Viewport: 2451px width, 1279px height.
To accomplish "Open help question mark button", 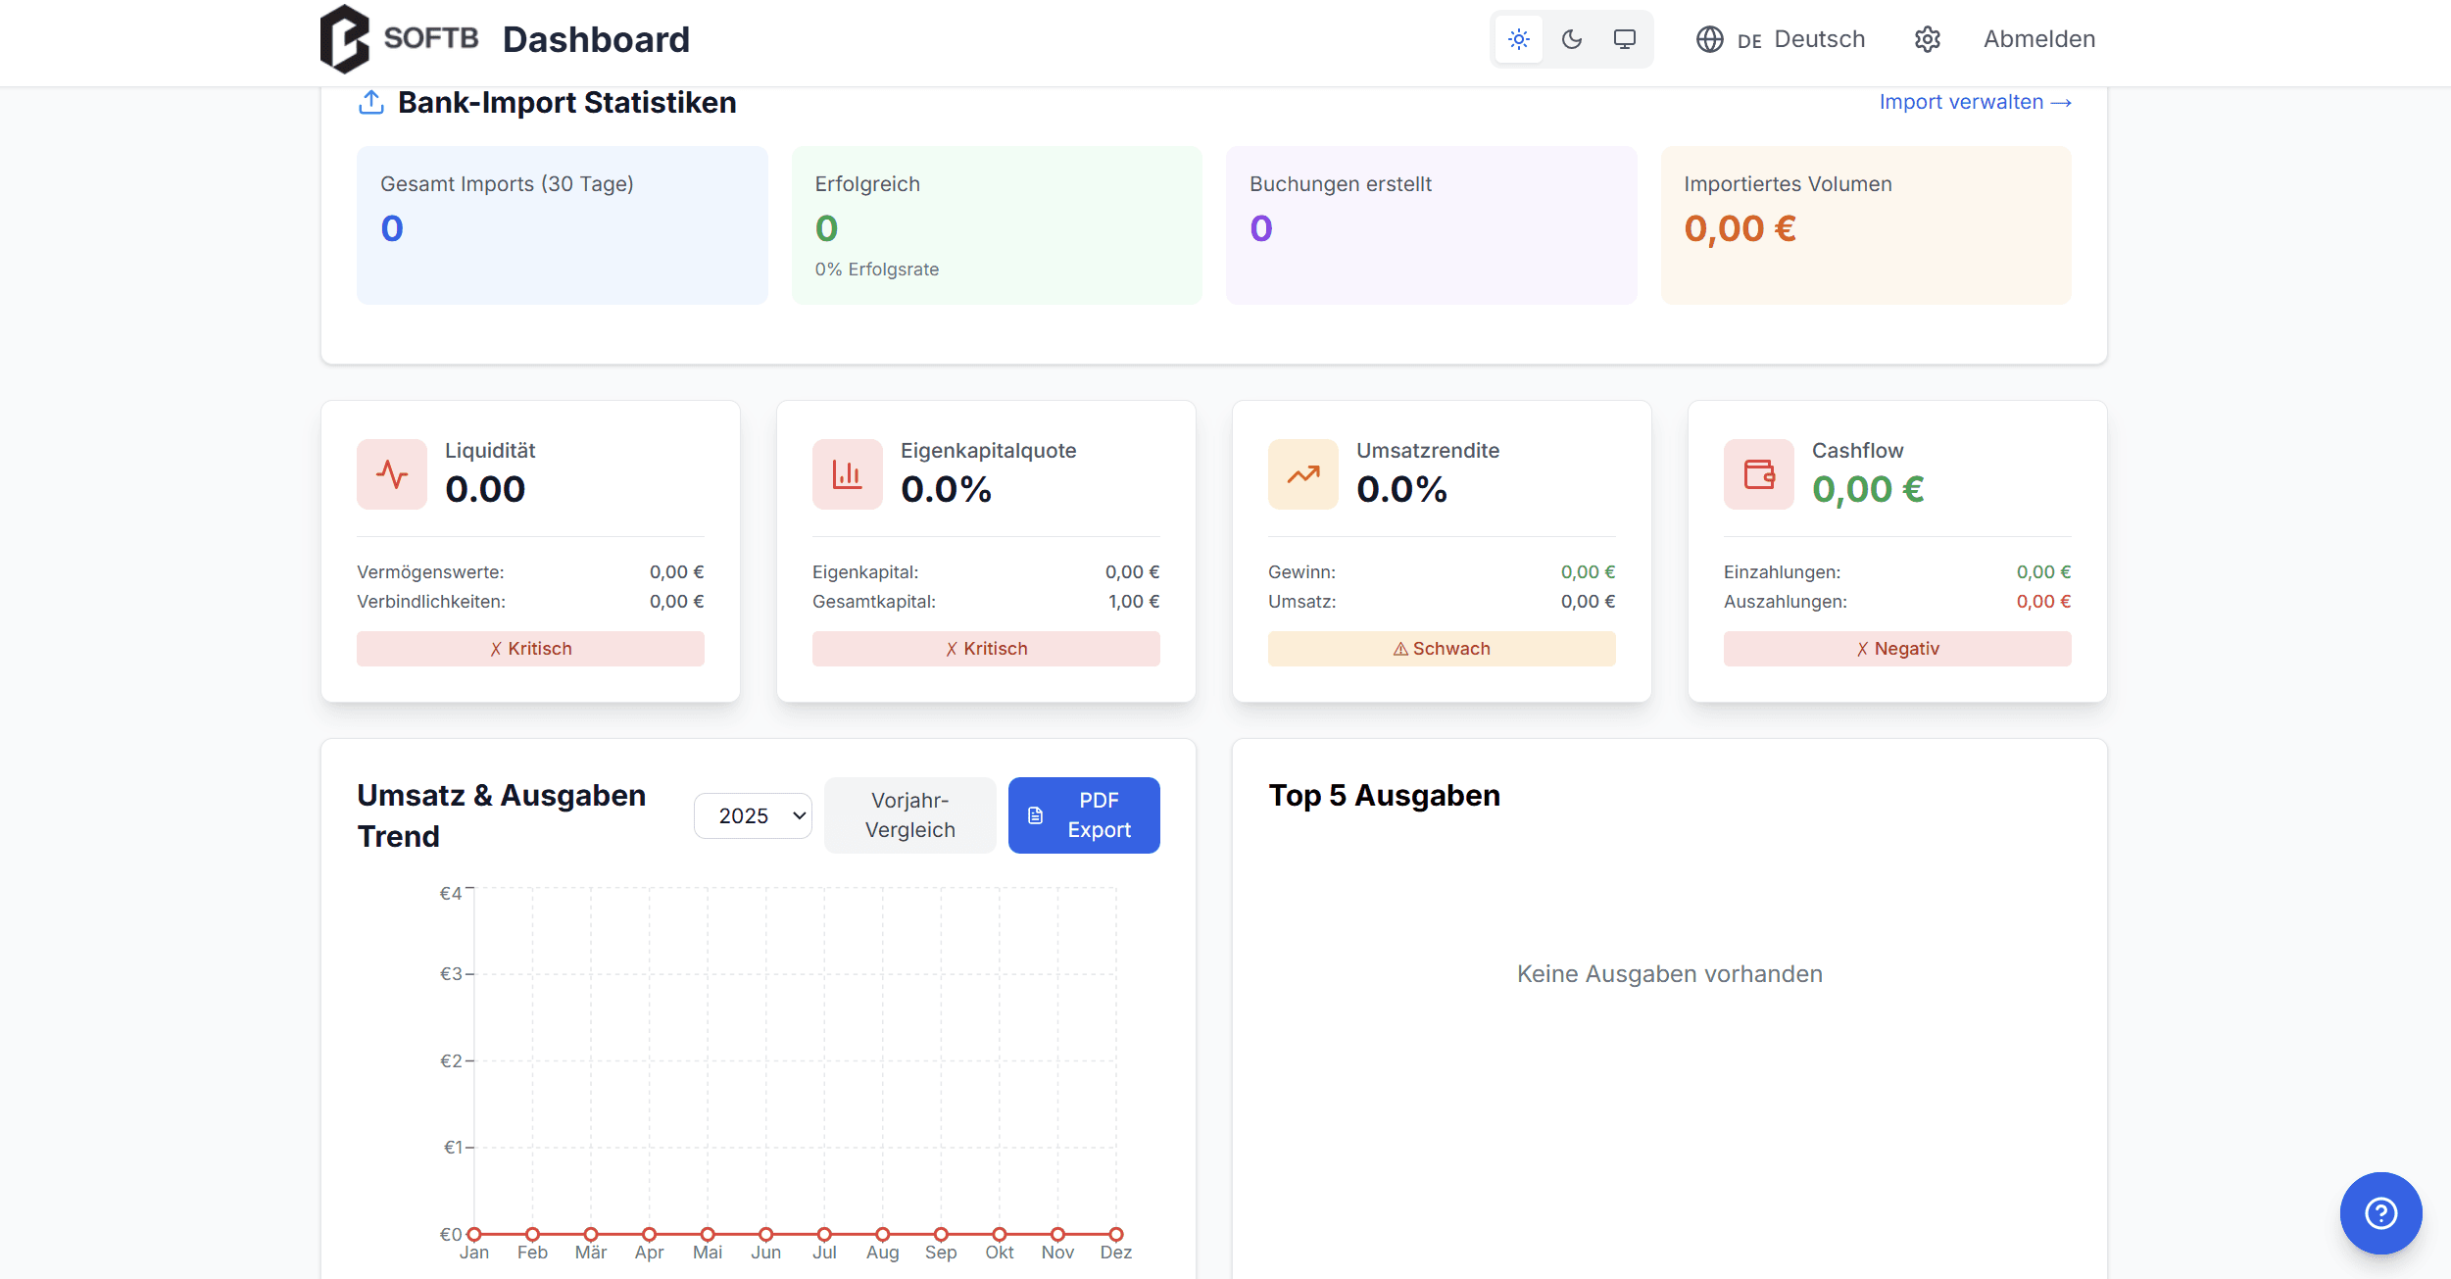I will click(2379, 1212).
